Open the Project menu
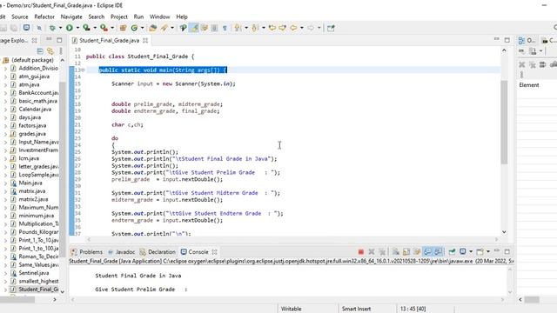This screenshot has width=557, height=313. tap(119, 17)
